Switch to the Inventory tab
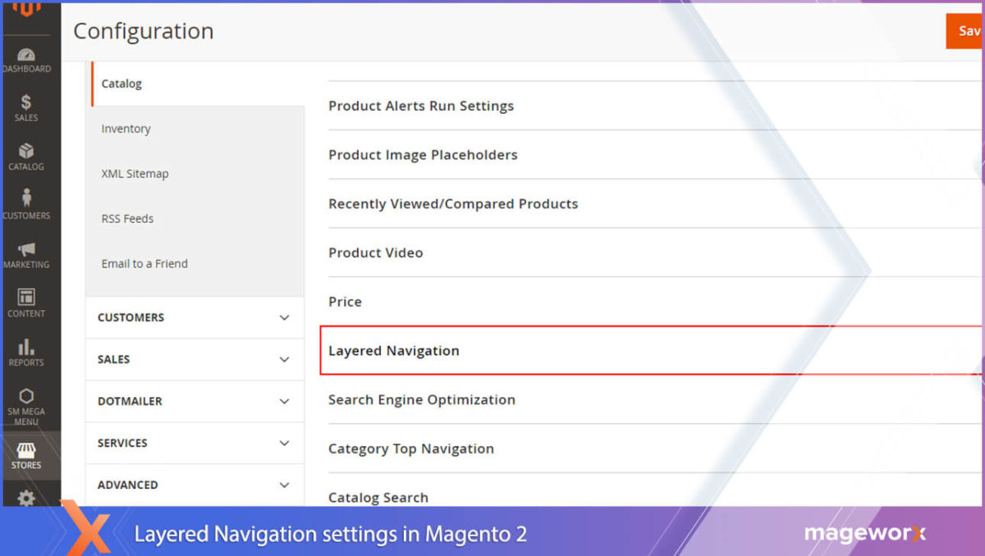Viewport: 985px width, 556px height. coord(126,129)
